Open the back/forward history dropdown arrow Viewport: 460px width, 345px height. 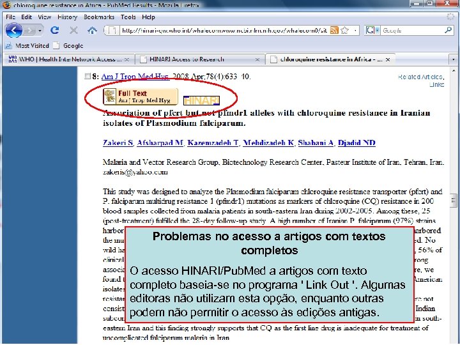coord(40,31)
